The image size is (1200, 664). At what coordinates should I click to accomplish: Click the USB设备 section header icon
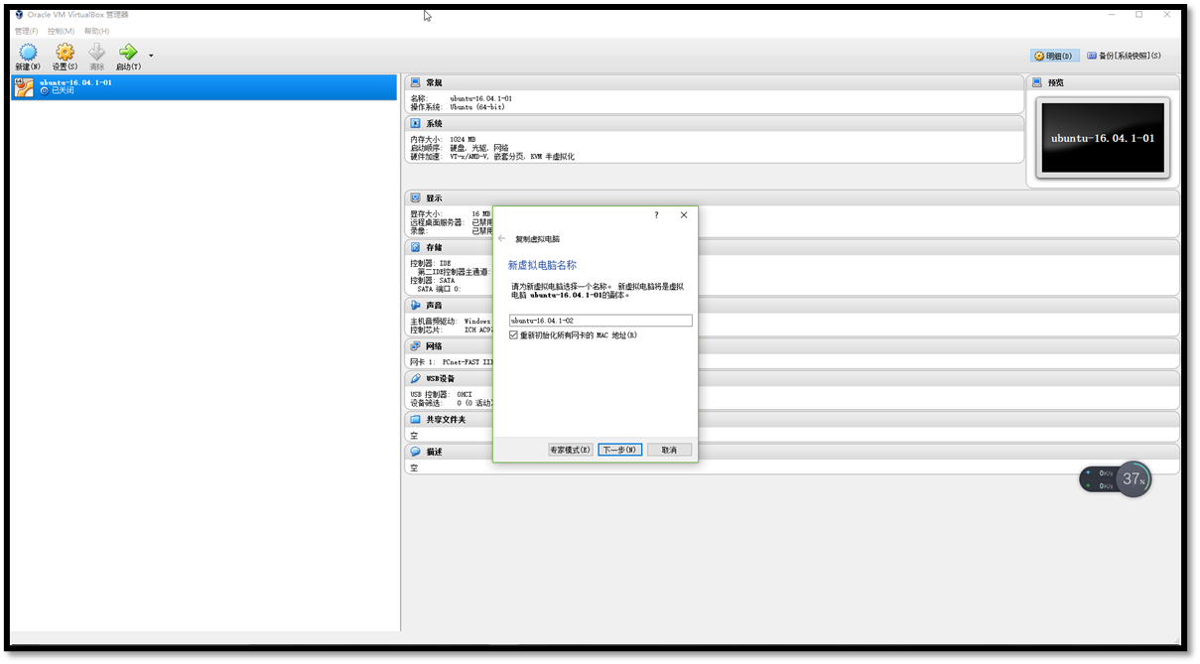415,379
